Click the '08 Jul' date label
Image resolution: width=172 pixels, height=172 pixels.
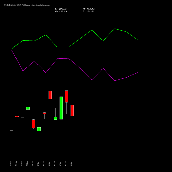point(66,164)
